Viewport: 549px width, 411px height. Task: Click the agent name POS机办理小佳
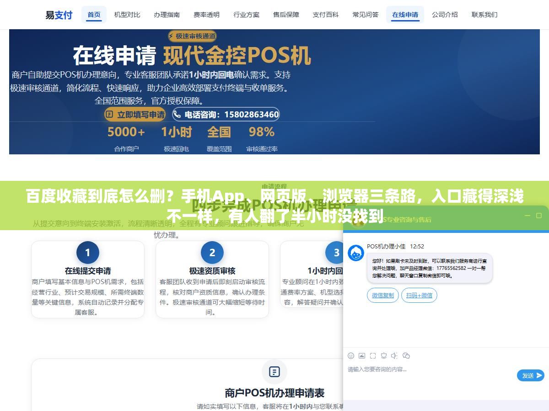[x=386, y=246]
